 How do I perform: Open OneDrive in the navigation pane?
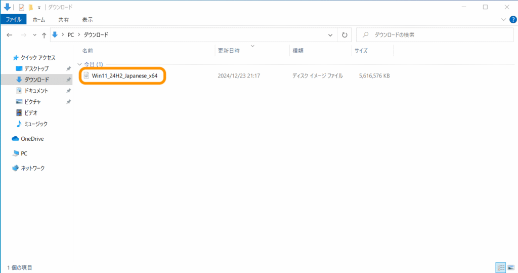(32, 139)
